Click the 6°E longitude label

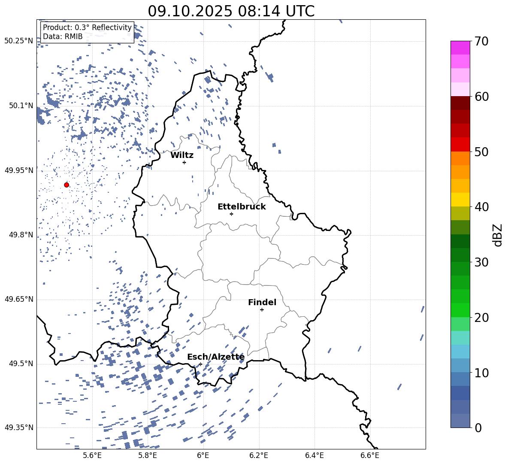[203, 455]
